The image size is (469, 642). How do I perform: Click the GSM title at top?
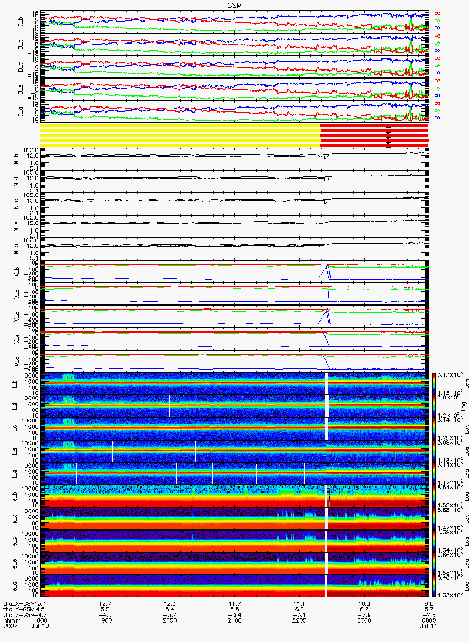234,5
